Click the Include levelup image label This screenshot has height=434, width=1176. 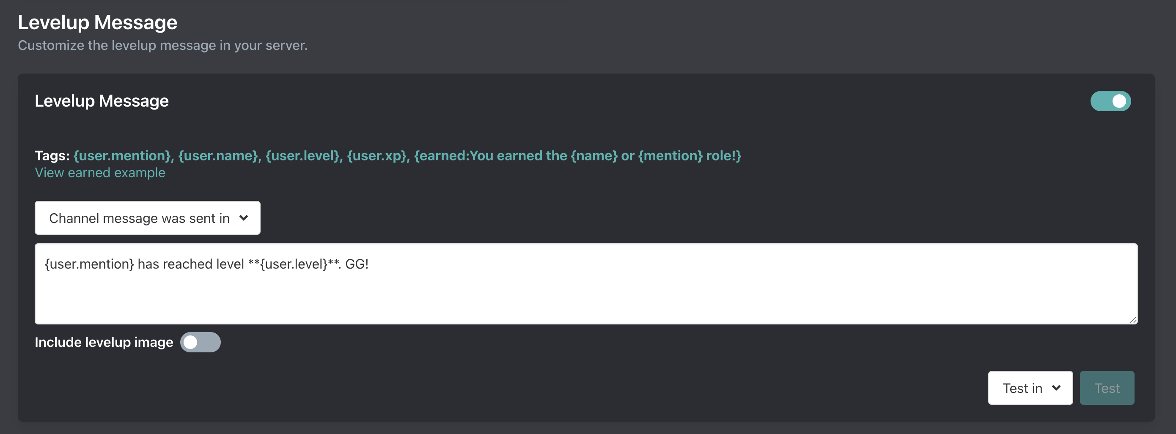coord(104,342)
